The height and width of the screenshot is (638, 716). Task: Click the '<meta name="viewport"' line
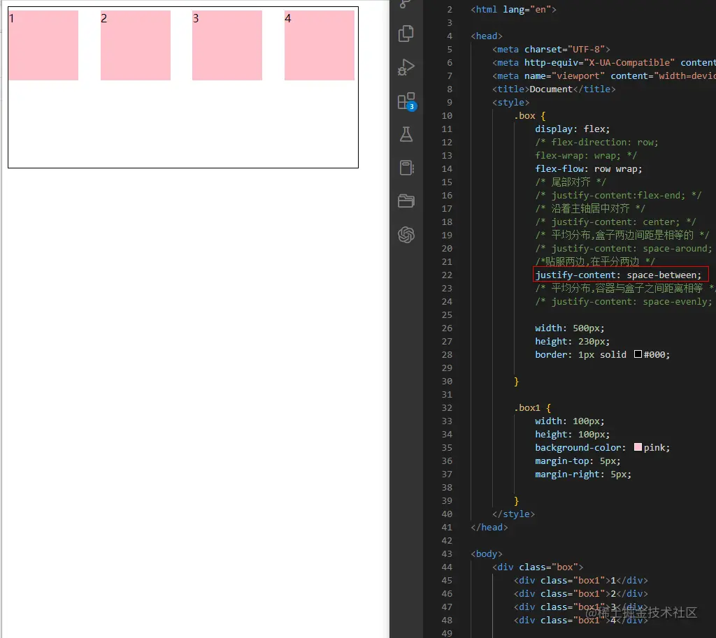[x=604, y=75]
